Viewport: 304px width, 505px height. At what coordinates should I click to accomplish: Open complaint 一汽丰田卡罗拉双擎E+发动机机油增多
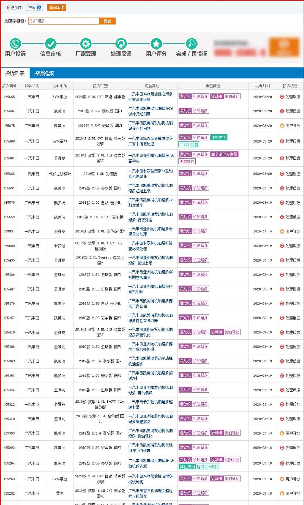pyautogui.click(x=150, y=174)
